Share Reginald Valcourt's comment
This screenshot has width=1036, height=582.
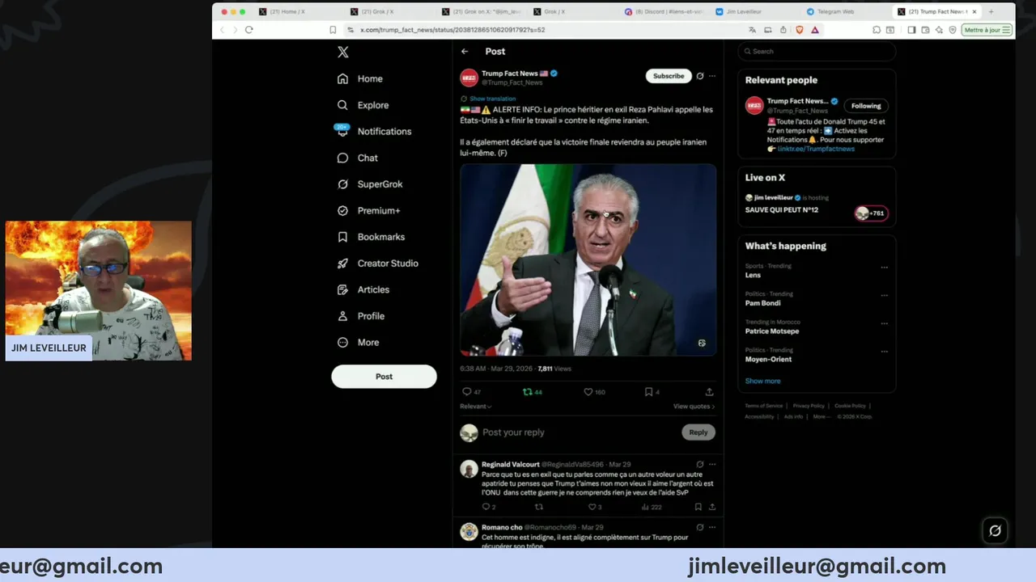712,507
